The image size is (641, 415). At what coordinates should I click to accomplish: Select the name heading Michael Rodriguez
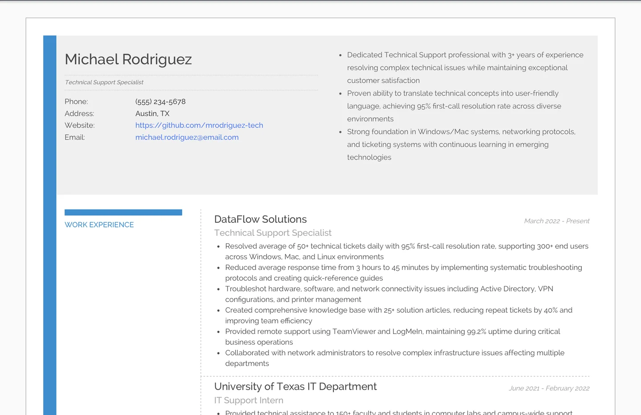(128, 59)
